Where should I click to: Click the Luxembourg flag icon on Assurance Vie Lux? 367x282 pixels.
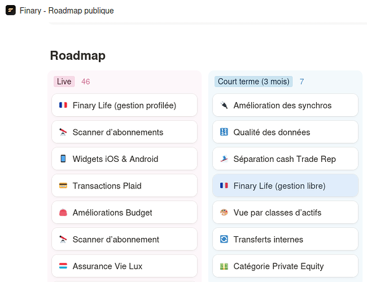click(63, 266)
